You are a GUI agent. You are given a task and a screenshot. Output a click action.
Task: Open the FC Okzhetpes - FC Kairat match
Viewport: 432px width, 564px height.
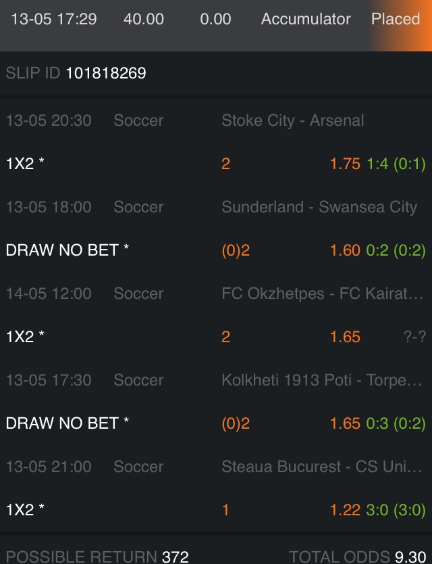click(x=322, y=294)
